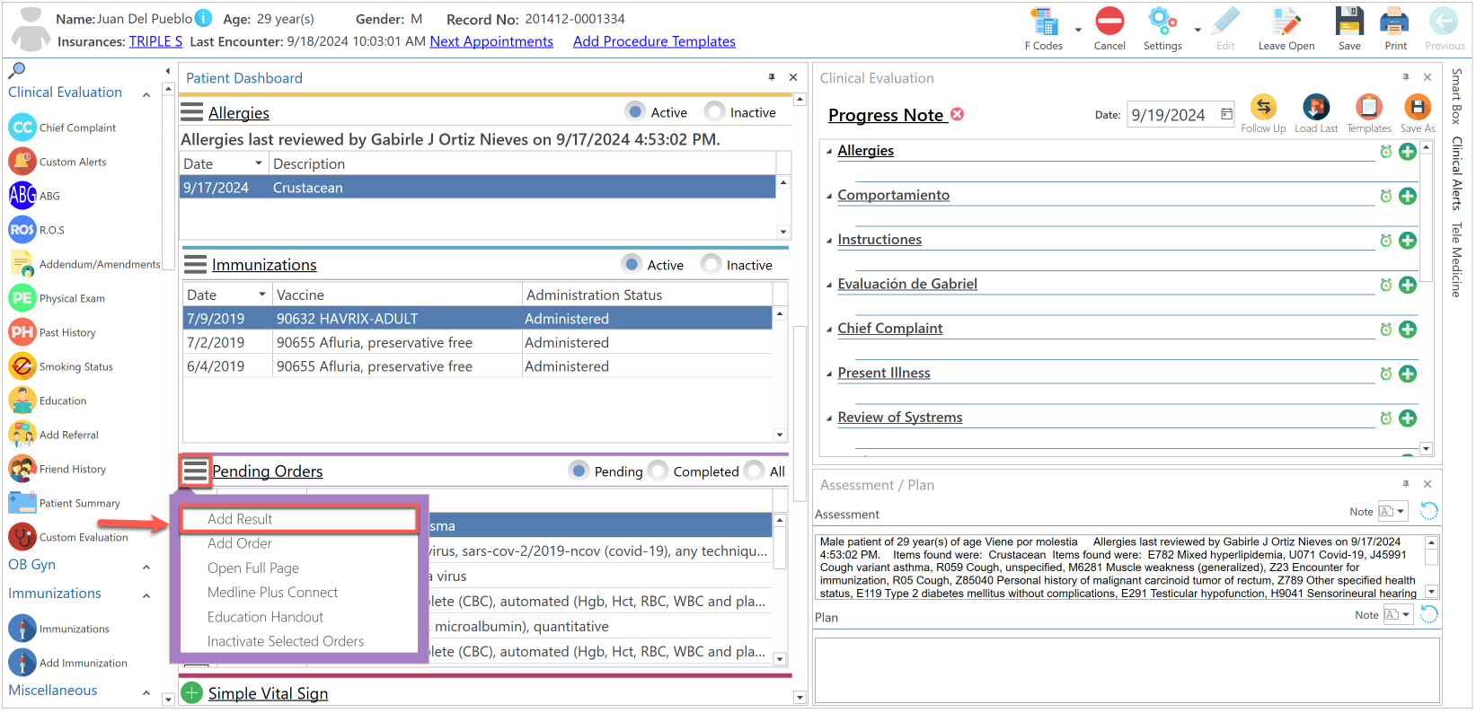Open Smoking Status sidebar item
The height and width of the screenshot is (713, 1476).
tap(61, 366)
